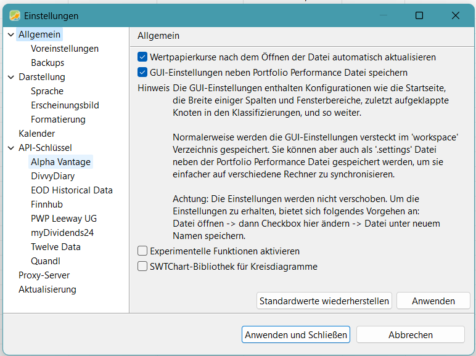This screenshot has height=356, width=476.
Task: Close the Einstellungen dialog with X
Action: pyautogui.click(x=456, y=15)
